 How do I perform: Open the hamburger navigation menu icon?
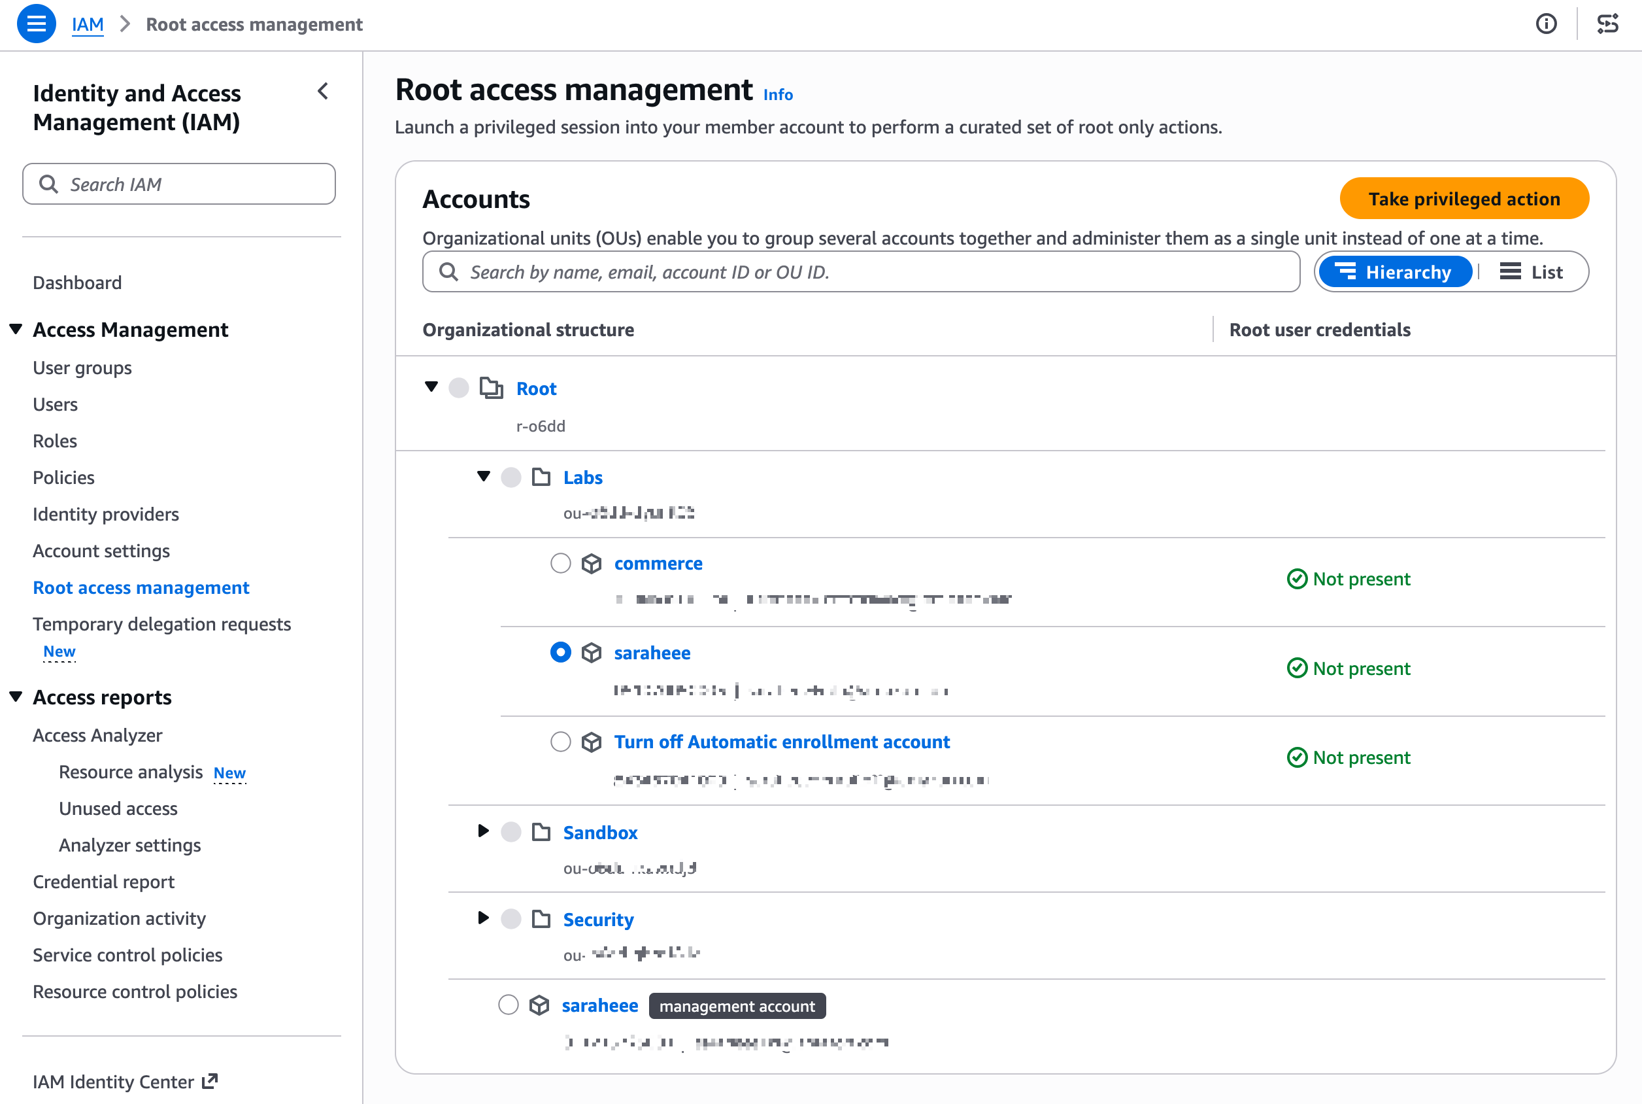(x=36, y=24)
